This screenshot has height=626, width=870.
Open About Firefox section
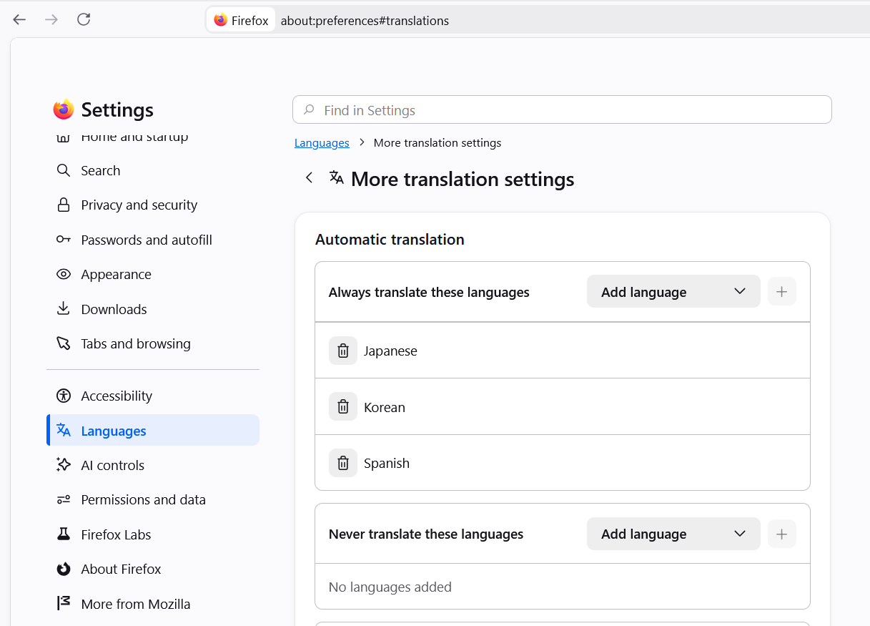pos(153,569)
